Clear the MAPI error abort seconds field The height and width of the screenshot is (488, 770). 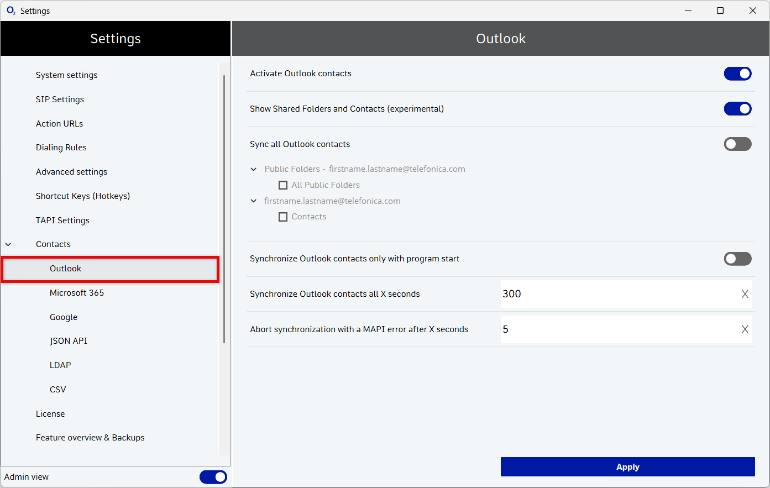[745, 329]
